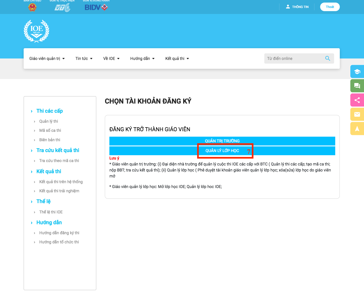Image resolution: width=364 pixels, height=303 pixels.
Task: Open Quản lý thi sidebar link
Action: (48, 121)
